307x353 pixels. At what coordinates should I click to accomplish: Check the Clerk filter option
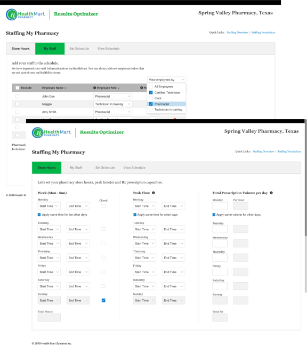coord(151,98)
